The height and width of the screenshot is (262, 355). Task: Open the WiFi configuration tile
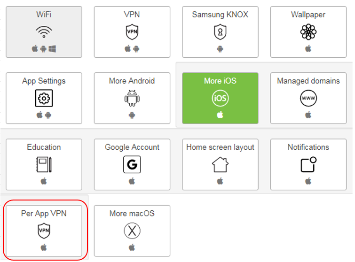pos(44,32)
